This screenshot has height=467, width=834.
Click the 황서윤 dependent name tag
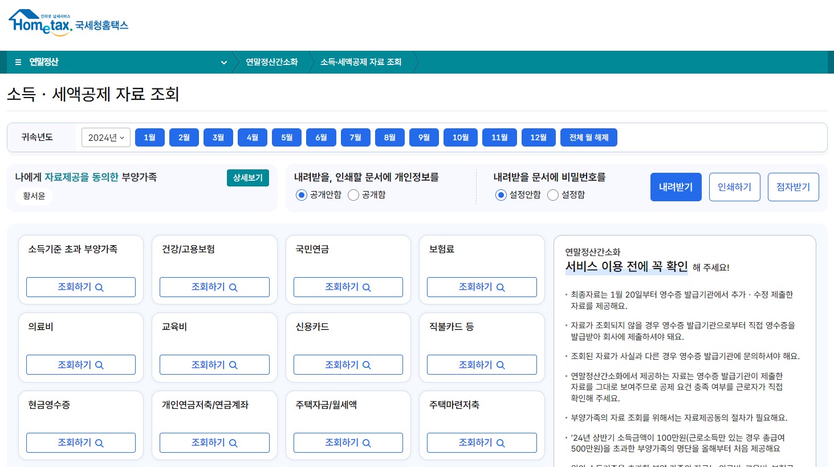33,196
